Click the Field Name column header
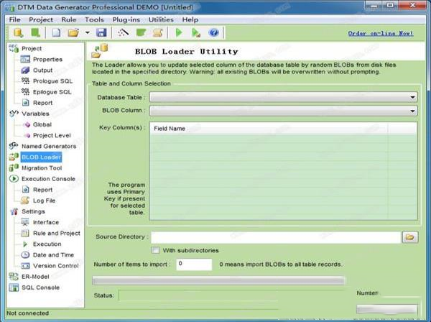This screenshot has width=431, height=322. click(269, 129)
